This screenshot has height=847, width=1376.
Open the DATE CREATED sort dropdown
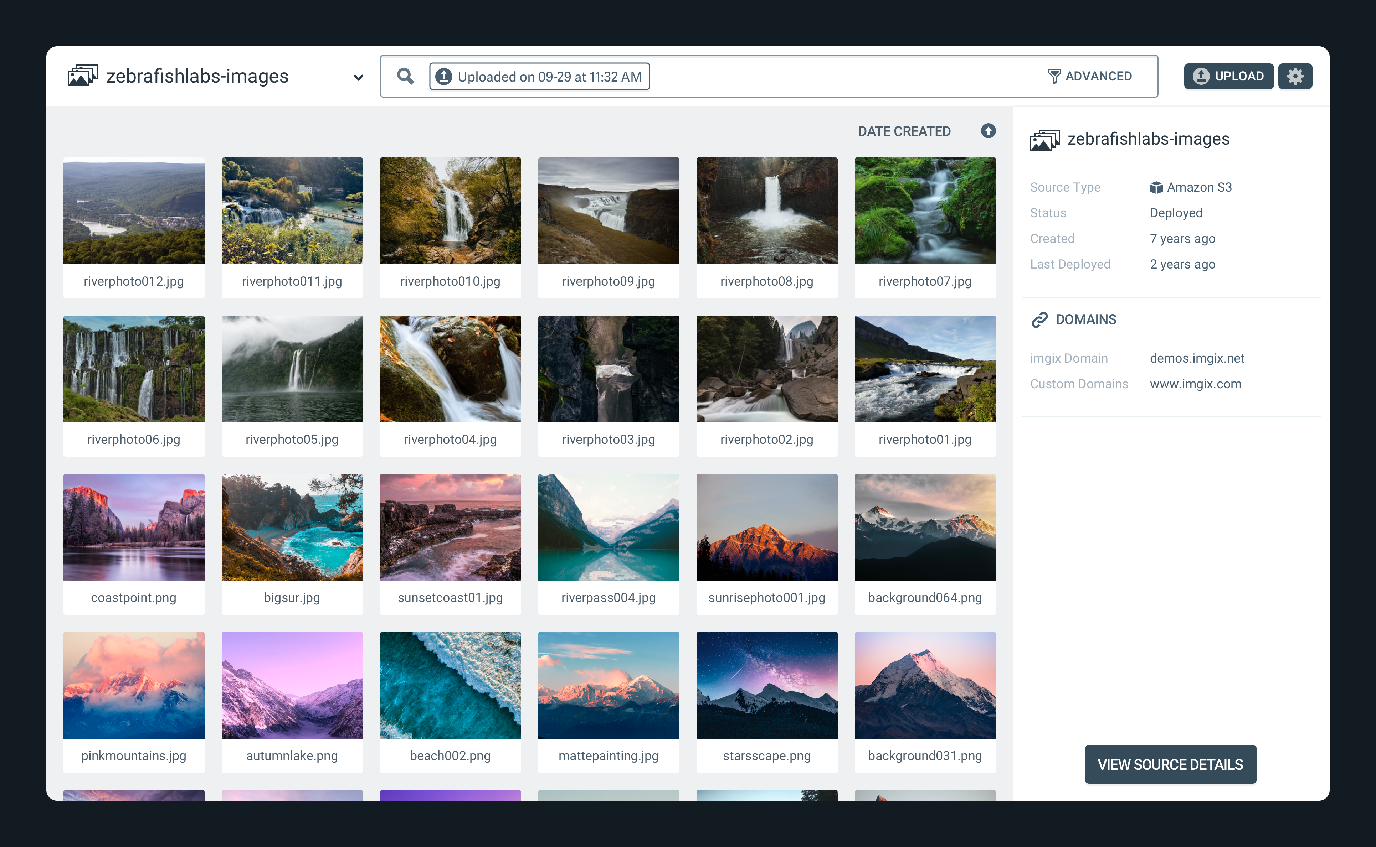coord(904,131)
